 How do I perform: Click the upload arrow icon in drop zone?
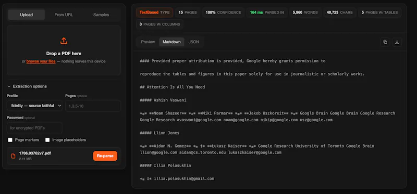coord(64,41)
